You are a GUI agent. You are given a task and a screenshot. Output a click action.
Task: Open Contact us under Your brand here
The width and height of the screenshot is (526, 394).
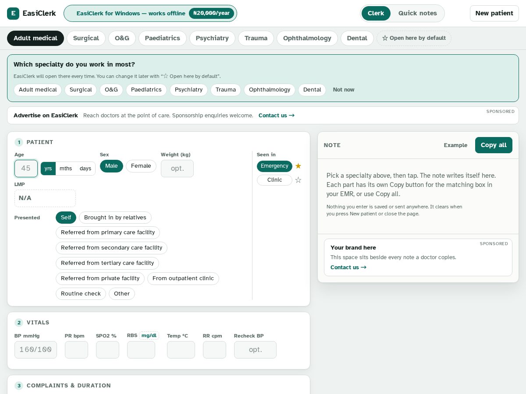[x=348, y=267]
